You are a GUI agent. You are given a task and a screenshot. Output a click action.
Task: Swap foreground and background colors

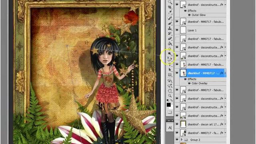pyautogui.click(x=172, y=100)
